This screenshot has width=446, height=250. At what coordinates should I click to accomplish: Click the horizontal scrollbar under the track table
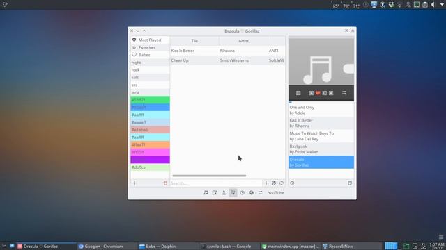click(x=209, y=176)
